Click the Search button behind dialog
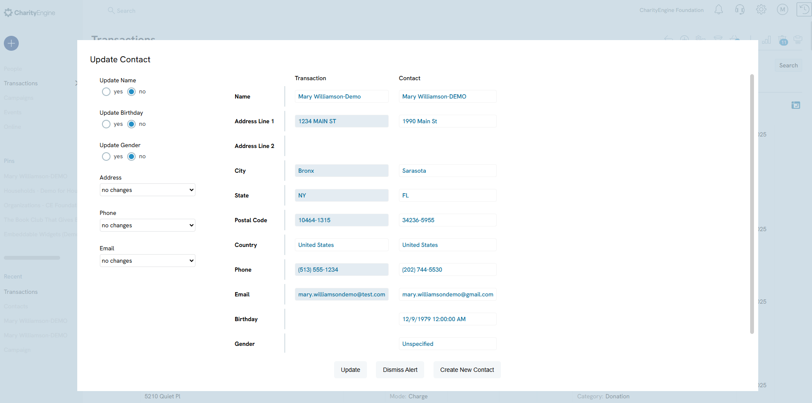This screenshot has height=403, width=812. click(x=789, y=65)
